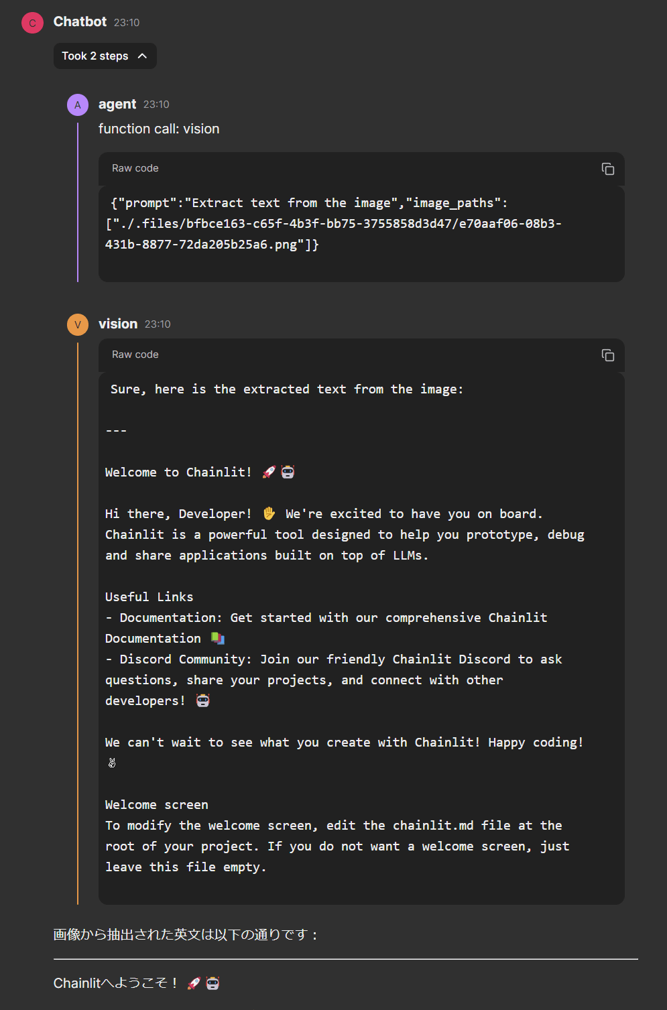Collapse the "Took 2 steps" section
This screenshot has height=1010, width=667.
coord(105,56)
